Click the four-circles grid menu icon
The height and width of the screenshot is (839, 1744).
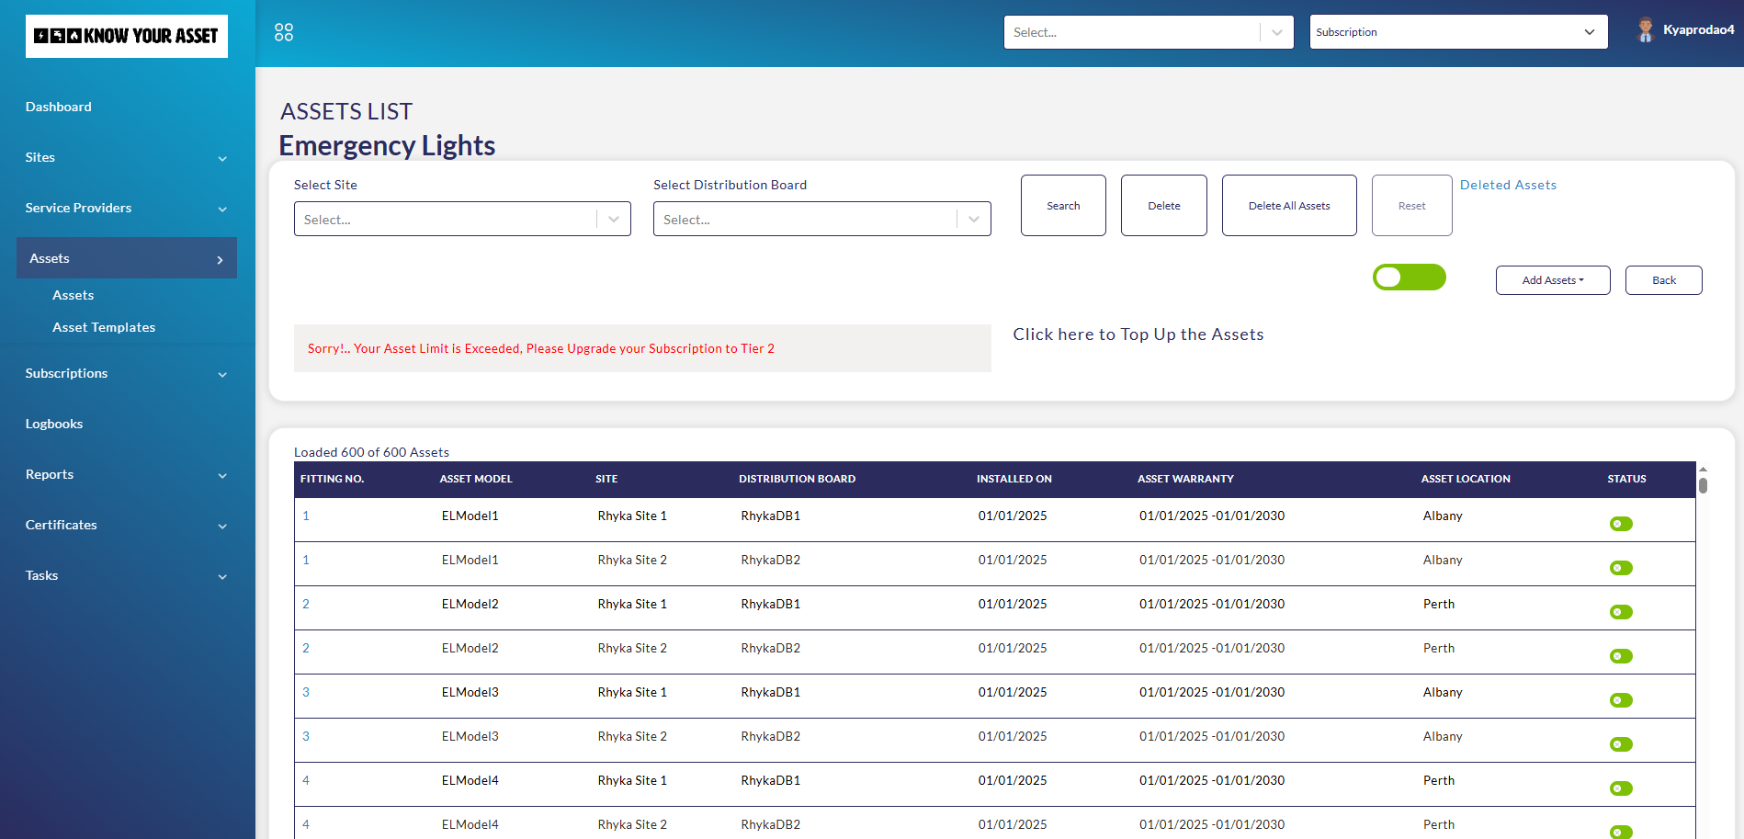click(284, 32)
